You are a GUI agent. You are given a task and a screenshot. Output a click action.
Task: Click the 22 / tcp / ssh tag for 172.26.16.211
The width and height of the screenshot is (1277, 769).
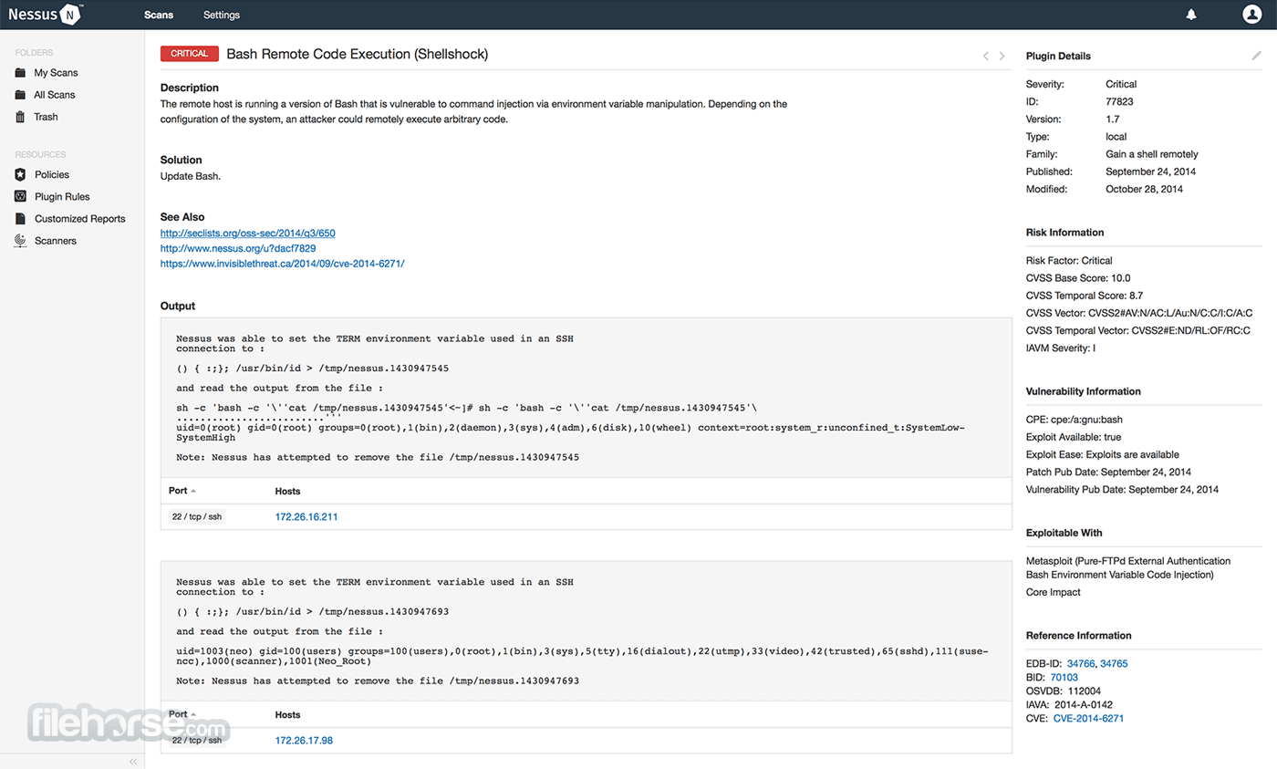coord(197,517)
